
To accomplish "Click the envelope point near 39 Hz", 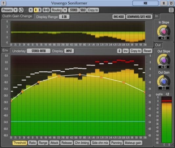I will [22, 91].
